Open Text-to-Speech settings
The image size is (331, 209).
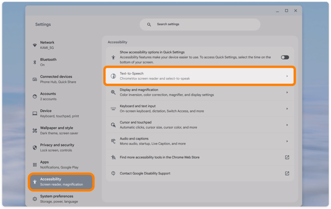(200, 76)
